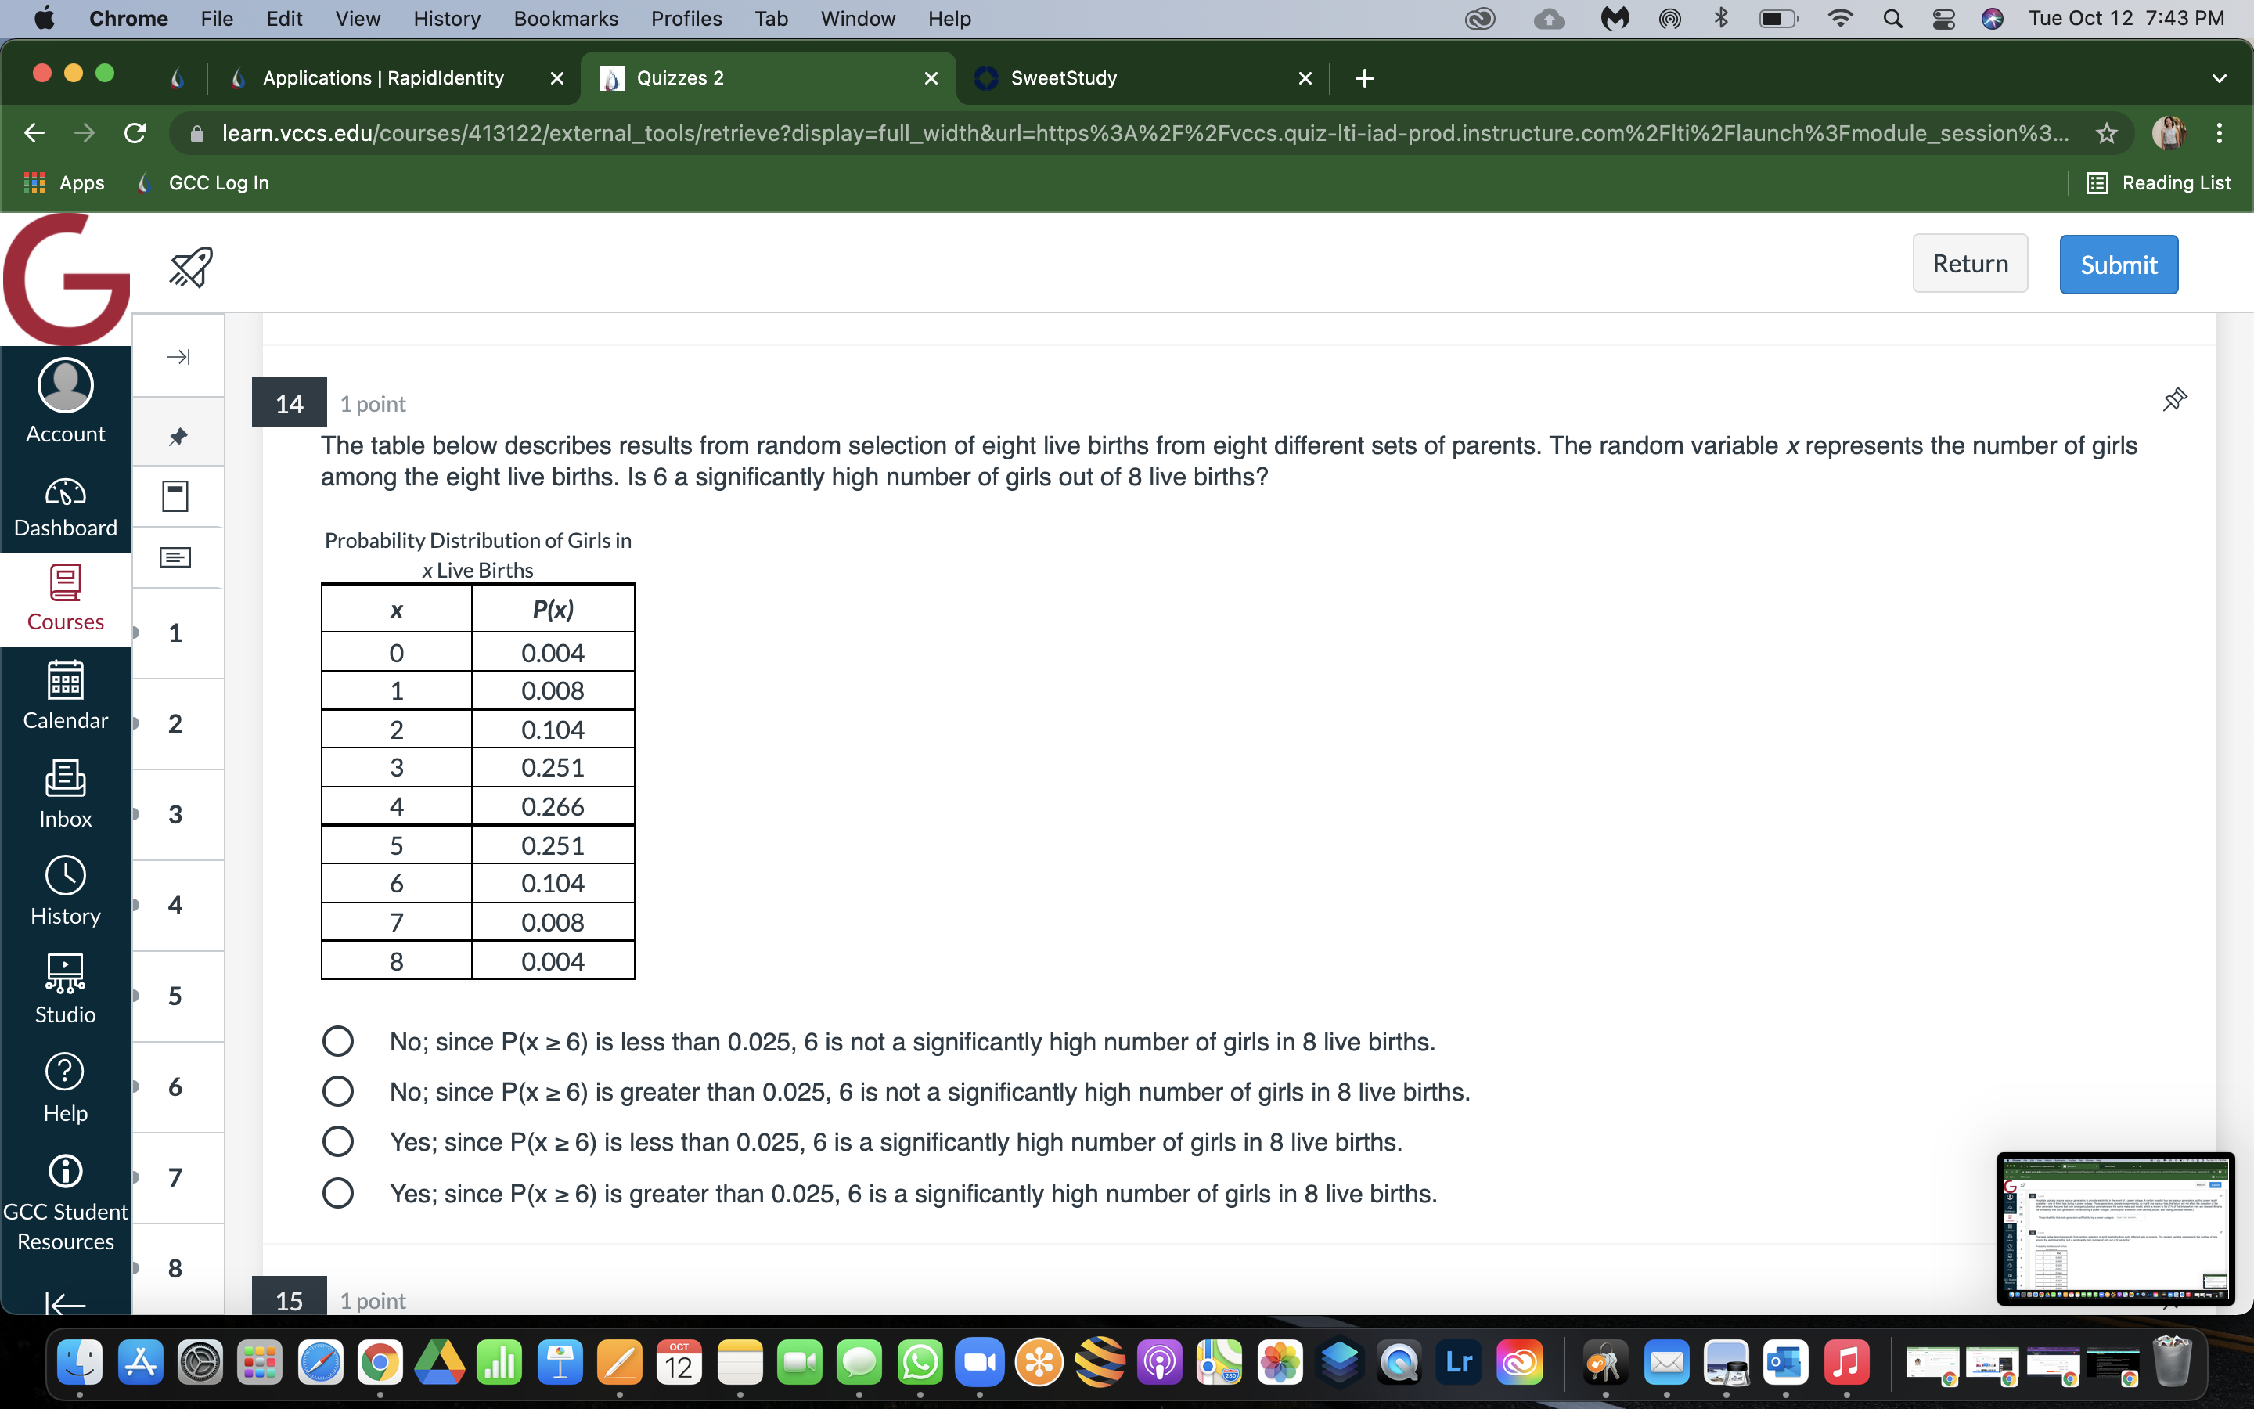
Task: Click the Return button
Action: [x=1970, y=264]
